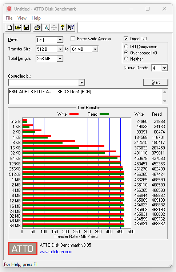Uncheck the Direct I/O checkbox

[126, 38]
